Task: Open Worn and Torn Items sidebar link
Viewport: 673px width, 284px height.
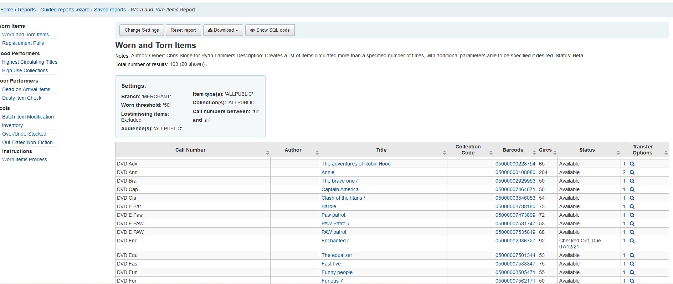Action: [25, 35]
